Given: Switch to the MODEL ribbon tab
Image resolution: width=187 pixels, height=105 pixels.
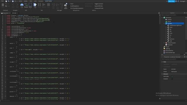Looking at the screenshot, I should tap(26, 1).
